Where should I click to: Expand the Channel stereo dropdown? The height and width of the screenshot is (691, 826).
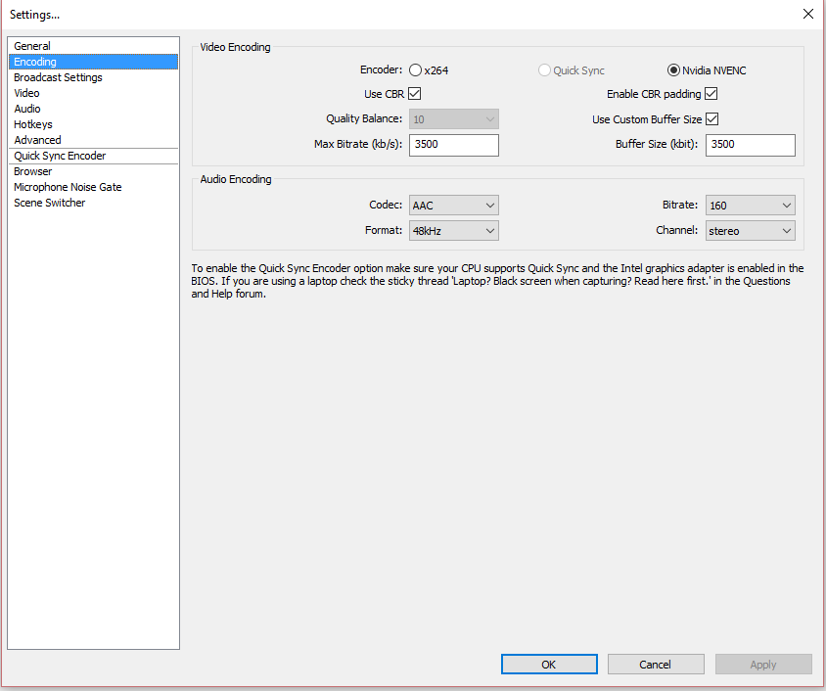[x=750, y=231]
